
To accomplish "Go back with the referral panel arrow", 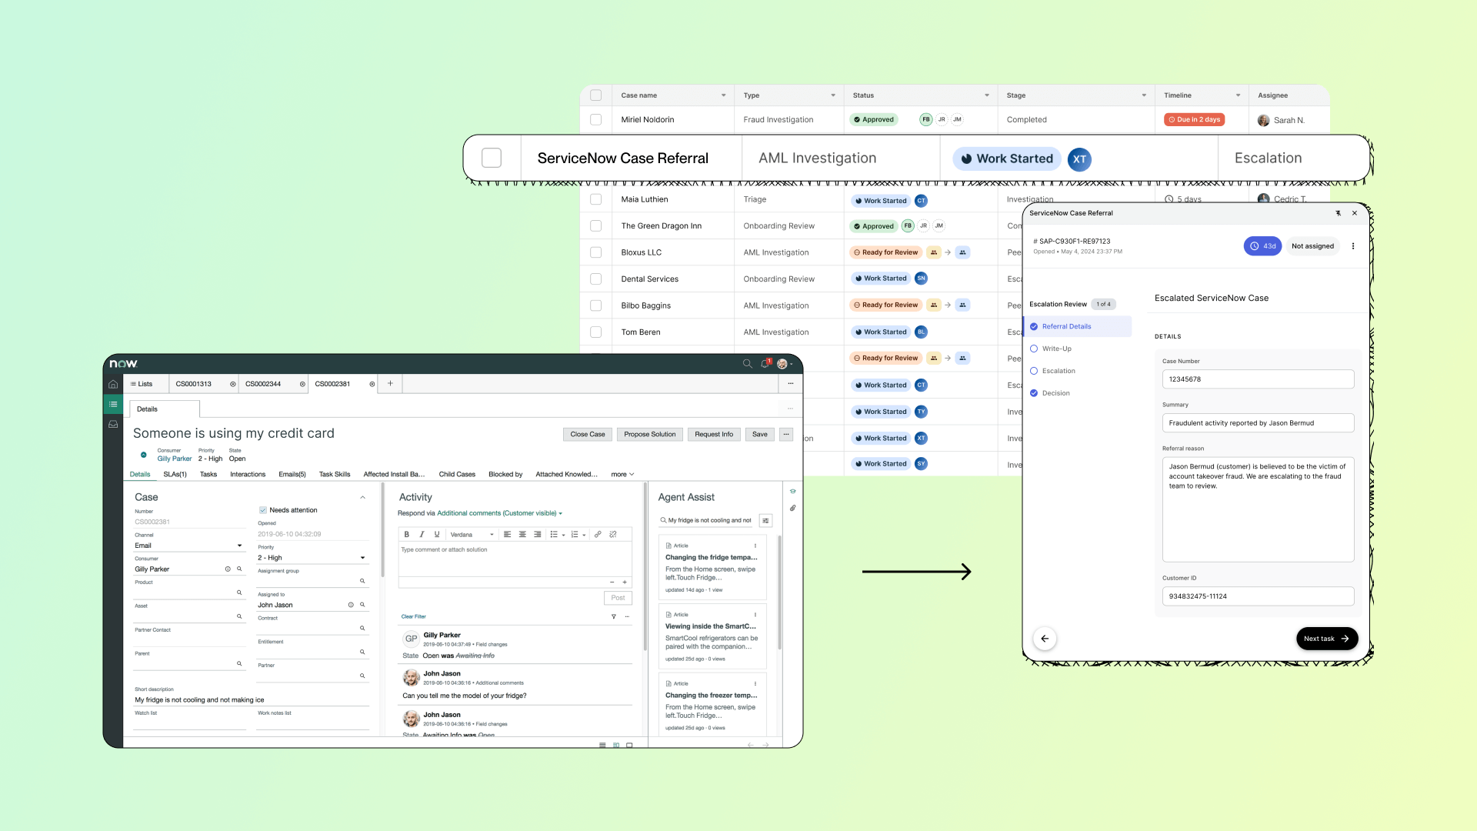I will click(1045, 639).
